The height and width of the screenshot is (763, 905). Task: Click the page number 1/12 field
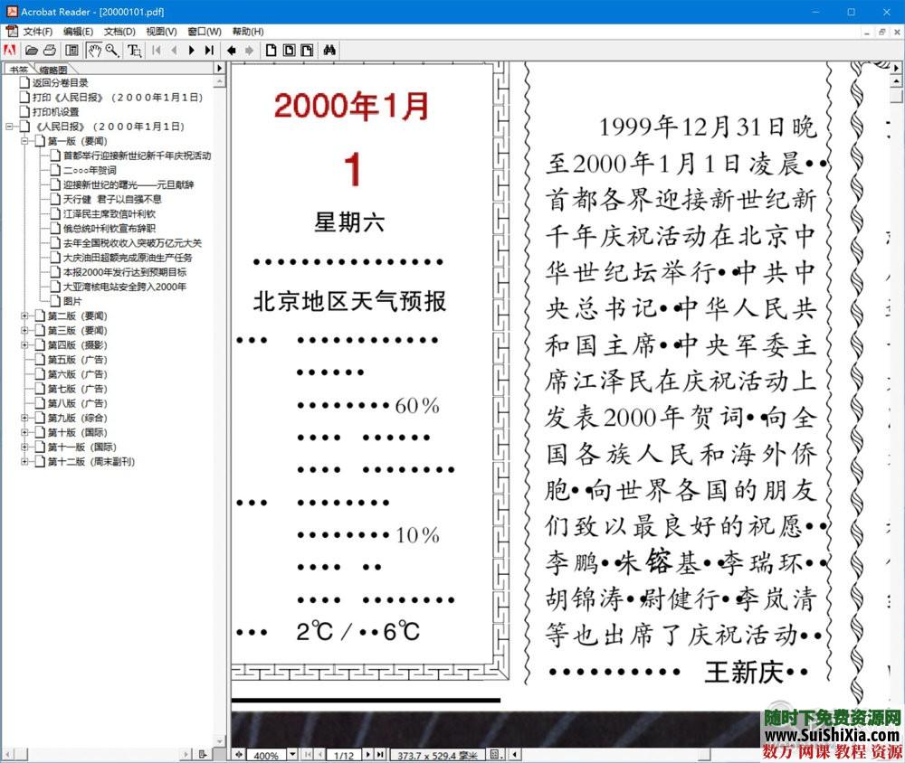tap(343, 754)
